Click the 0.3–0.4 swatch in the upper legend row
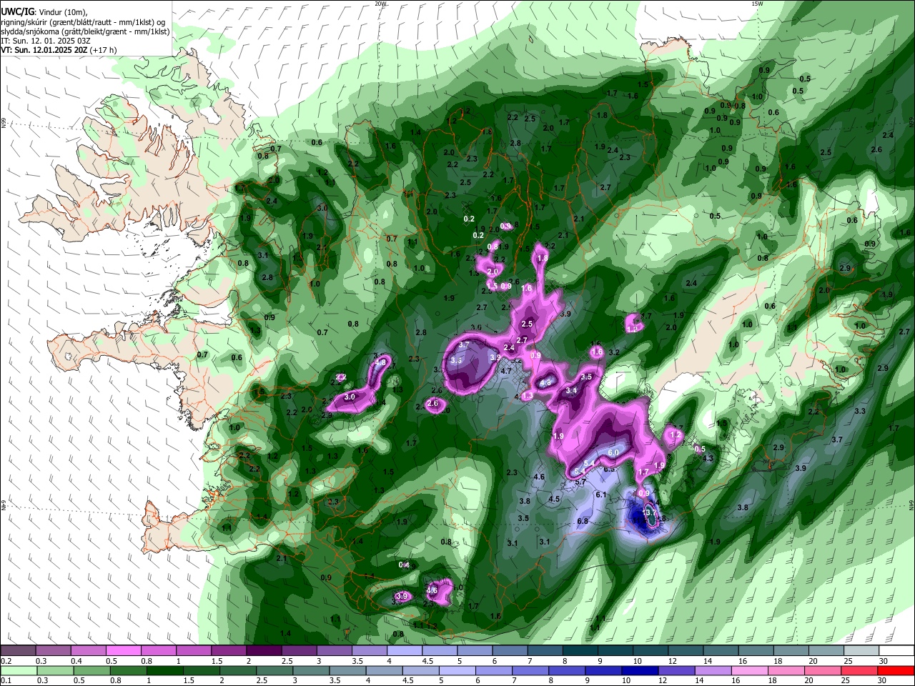This screenshot has width=915, height=686. [53, 650]
